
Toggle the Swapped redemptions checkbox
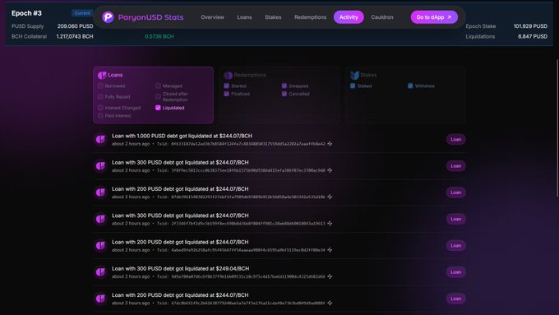click(x=284, y=86)
